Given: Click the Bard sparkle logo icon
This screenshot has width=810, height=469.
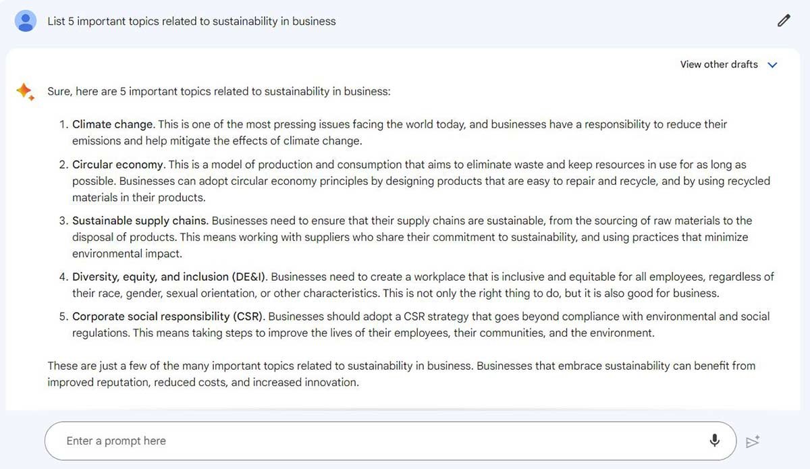Looking at the screenshot, I should [x=25, y=92].
